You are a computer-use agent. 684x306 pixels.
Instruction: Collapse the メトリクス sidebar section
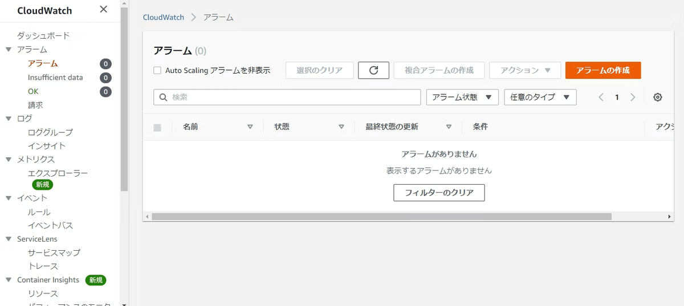(9, 160)
